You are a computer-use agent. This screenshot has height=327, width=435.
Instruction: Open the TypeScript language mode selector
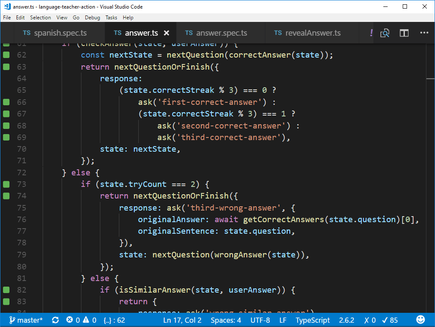(x=313, y=320)
